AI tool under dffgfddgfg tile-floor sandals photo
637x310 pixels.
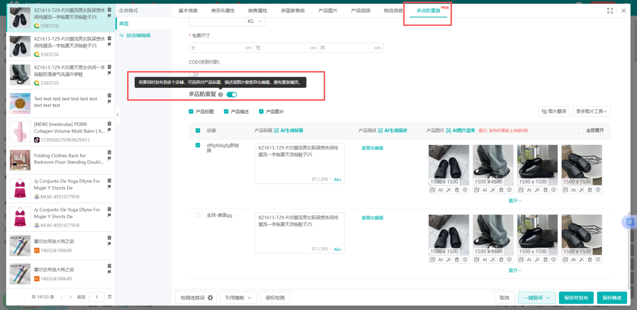point(441,190)
